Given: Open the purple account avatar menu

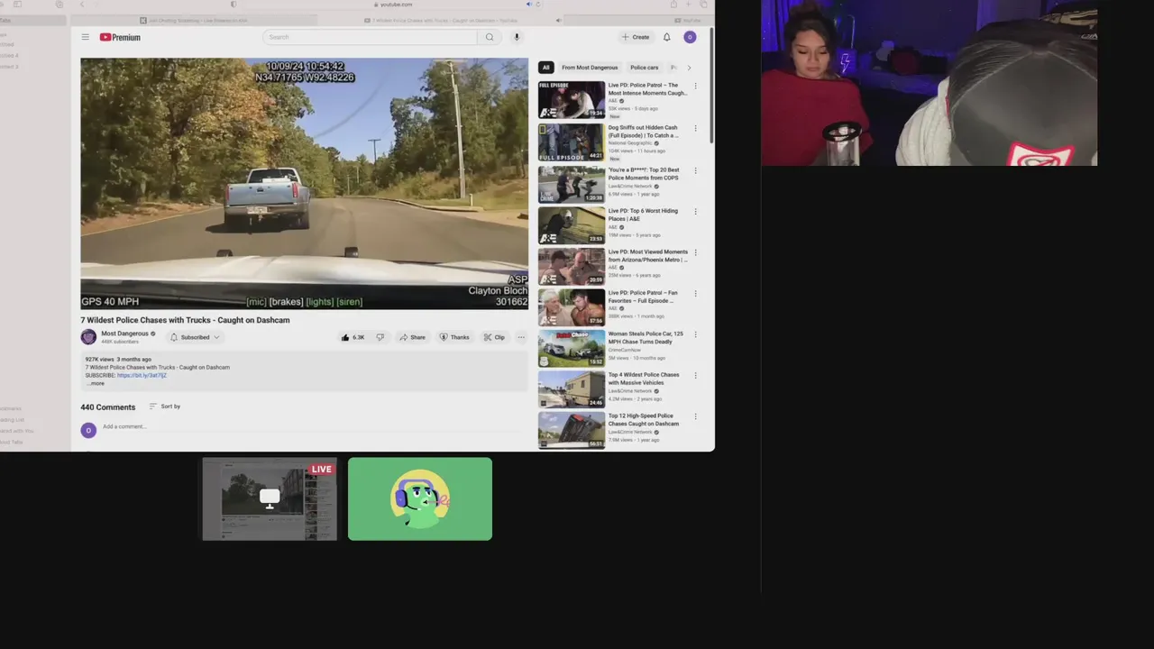Looking at the screenshot, I should click(690, 37).
